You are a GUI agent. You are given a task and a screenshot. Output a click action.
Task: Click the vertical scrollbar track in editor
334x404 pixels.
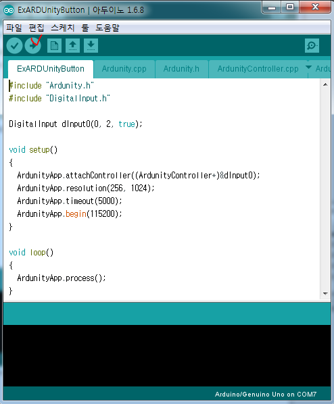(325, 189)
